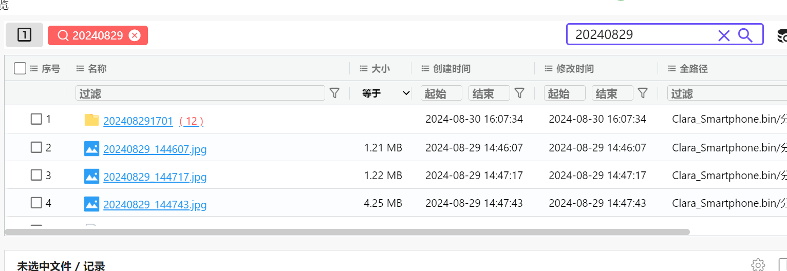The width and height of the screenshot is (787, 271).
Task: Select the 1.22 MB size cell
Action: (x=383, y=176)
